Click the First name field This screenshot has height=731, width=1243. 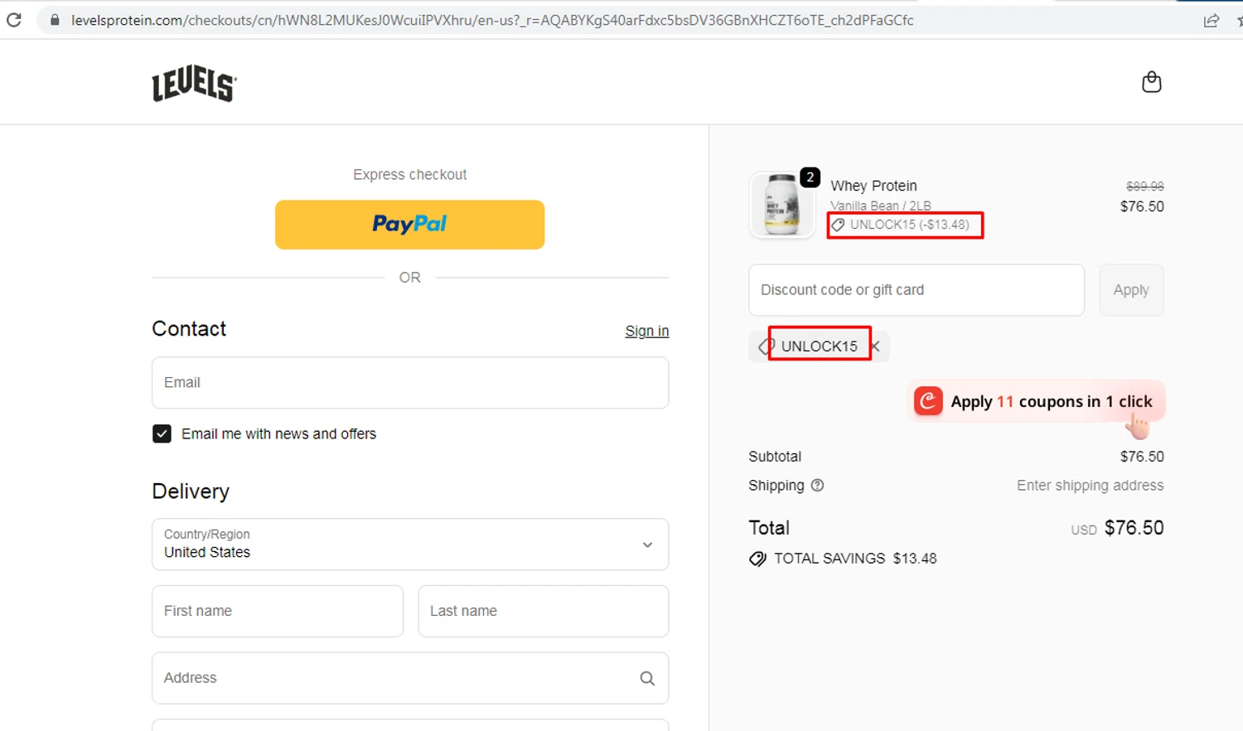(278, 612)
